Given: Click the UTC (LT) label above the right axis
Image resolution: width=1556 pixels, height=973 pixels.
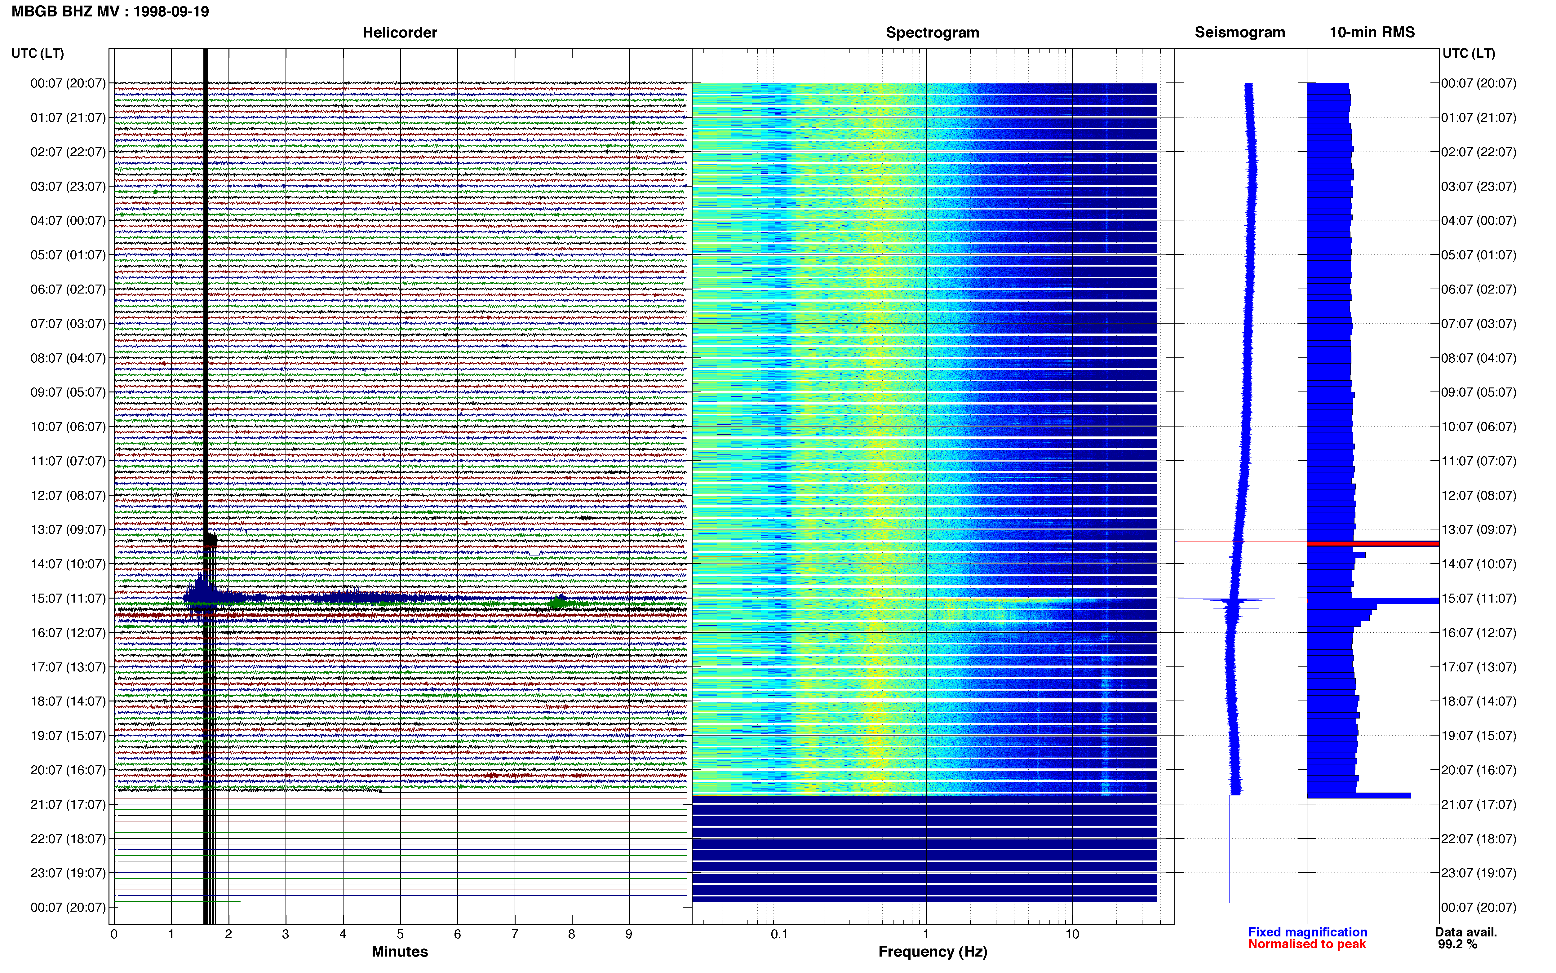Looking at the screenshot, I should coord(1469,53).
